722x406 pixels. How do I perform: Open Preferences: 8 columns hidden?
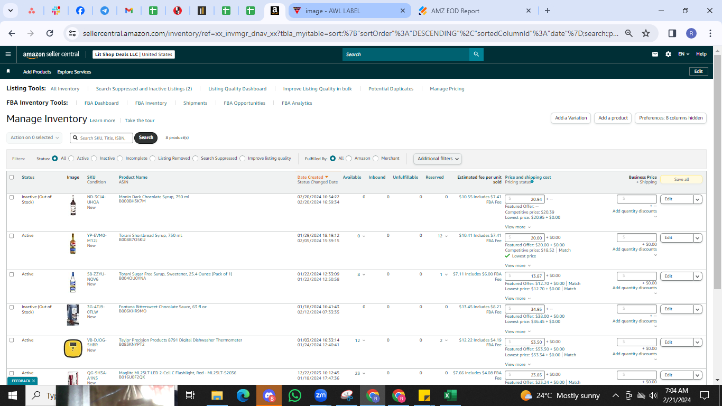pyautogui.click(x=671, y=118)
